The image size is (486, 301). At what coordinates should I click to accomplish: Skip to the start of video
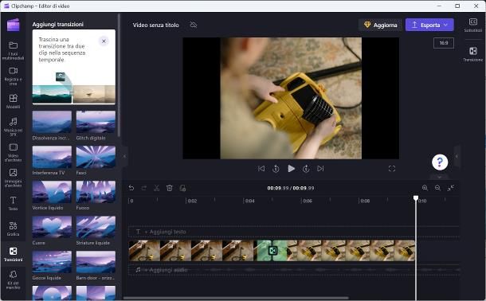pos(261,169)
